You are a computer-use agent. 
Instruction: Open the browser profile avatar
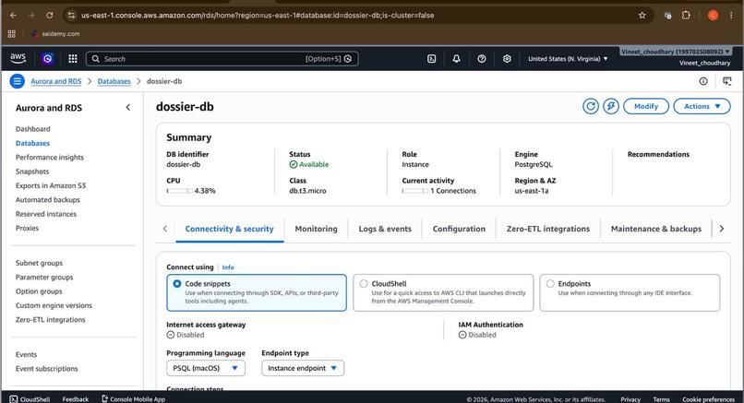click(x=713, y=15)
